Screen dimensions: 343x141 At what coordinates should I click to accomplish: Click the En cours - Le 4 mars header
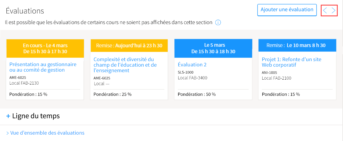[x=45, y=48]
